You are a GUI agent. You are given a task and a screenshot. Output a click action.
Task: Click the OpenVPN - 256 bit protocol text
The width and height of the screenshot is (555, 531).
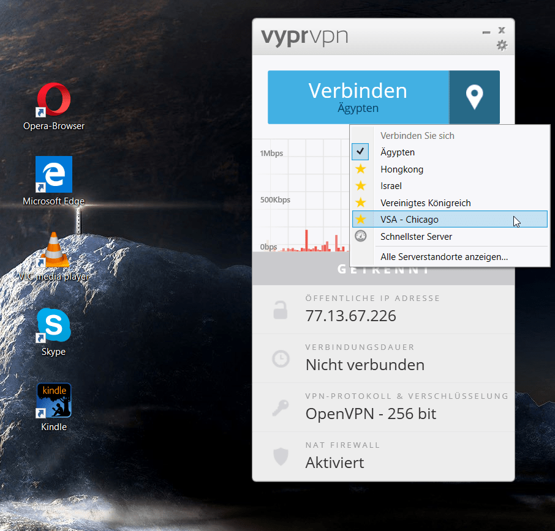tap(371, 414)
